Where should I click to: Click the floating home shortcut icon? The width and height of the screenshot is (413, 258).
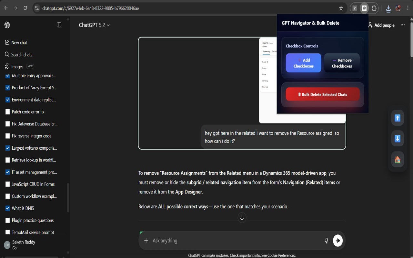point(397,159)
